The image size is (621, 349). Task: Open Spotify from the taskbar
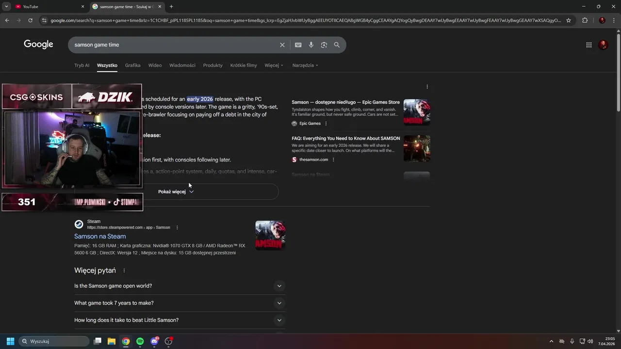tap(140, 341)
